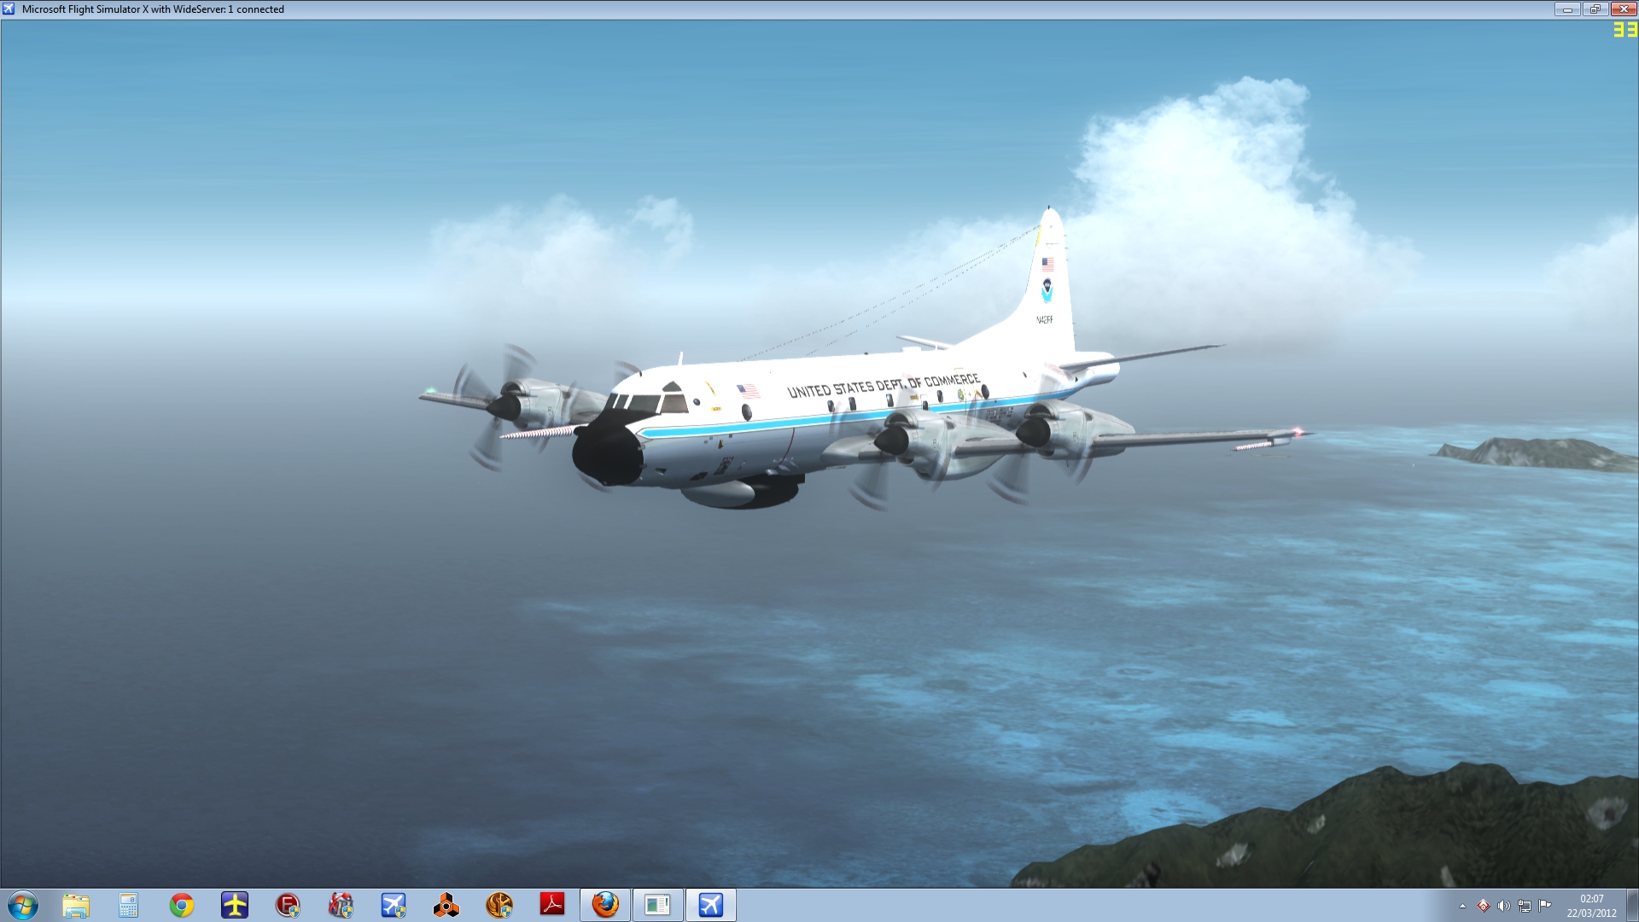
Task: Open the red diamond tray icon
Action: [x=1484, y=906]
